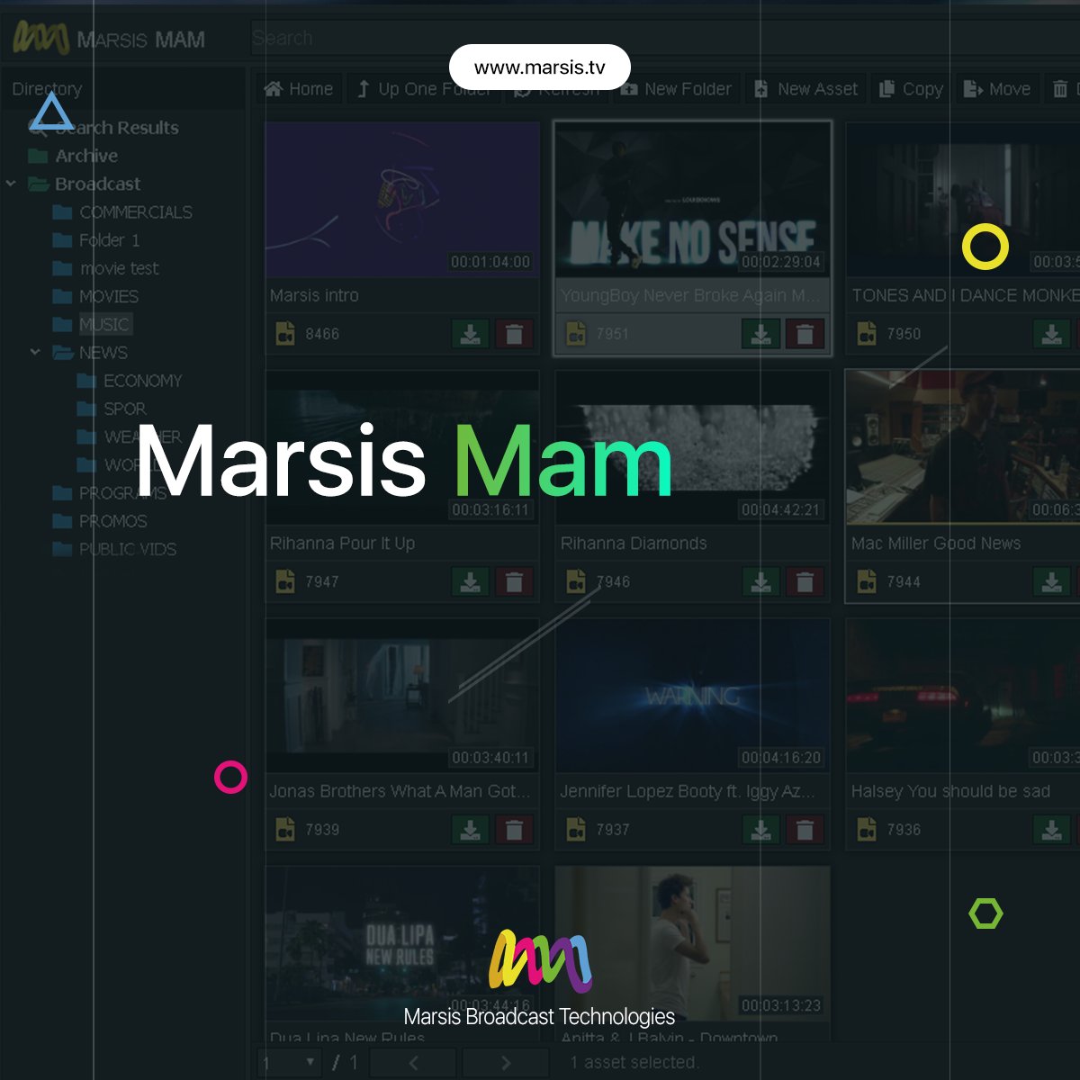
Task: Click the '1 asset selected.' status text
Action: [634, 1063]
